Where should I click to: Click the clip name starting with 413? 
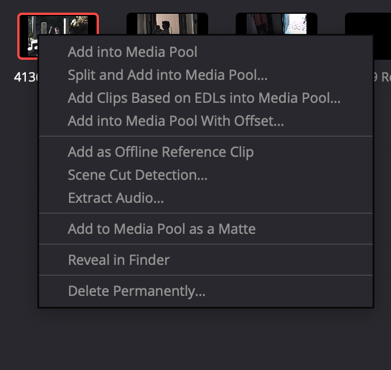pyautogui.click(x=26, y=77)
